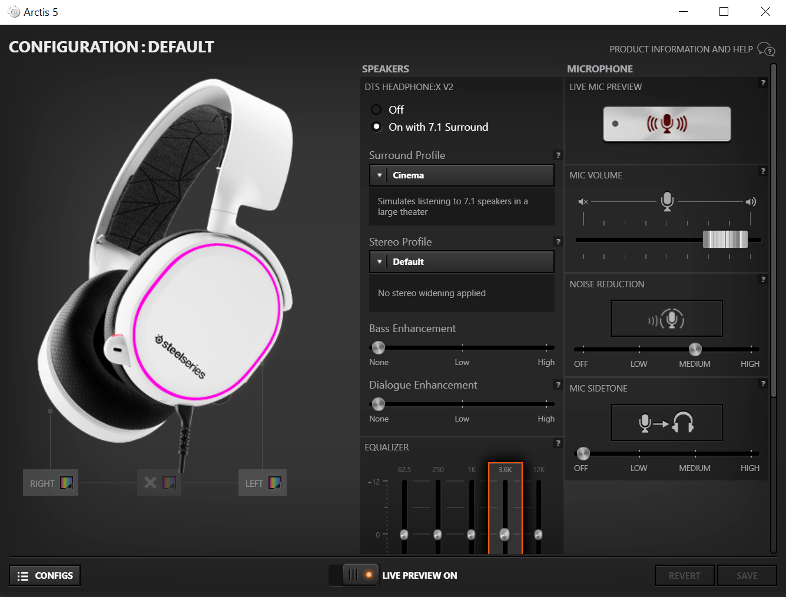This screenshot has width=786, height=597.
Task: Select On with 7.1 Surround
Action: tap(376, 127)
